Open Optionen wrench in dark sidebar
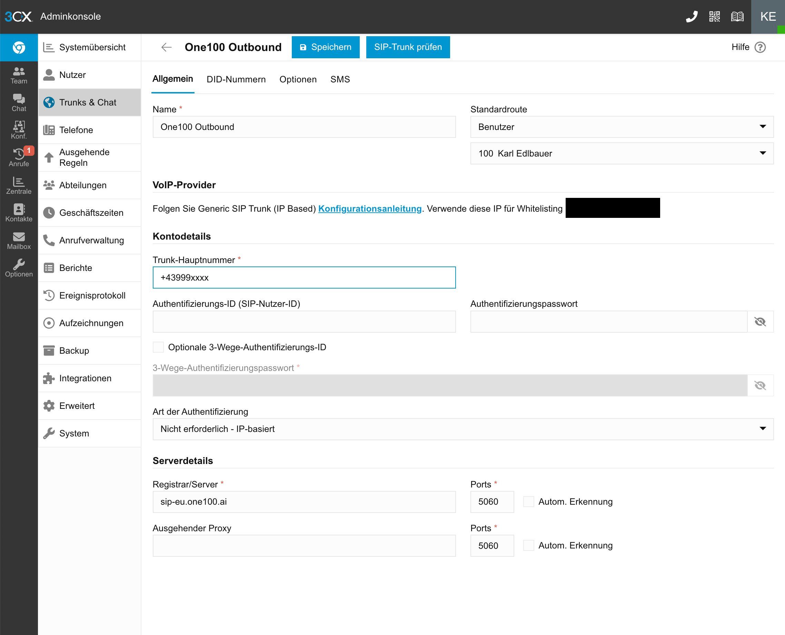Image resolution: width=785 pixels, height=635 pixels. [x=19, y=268]
